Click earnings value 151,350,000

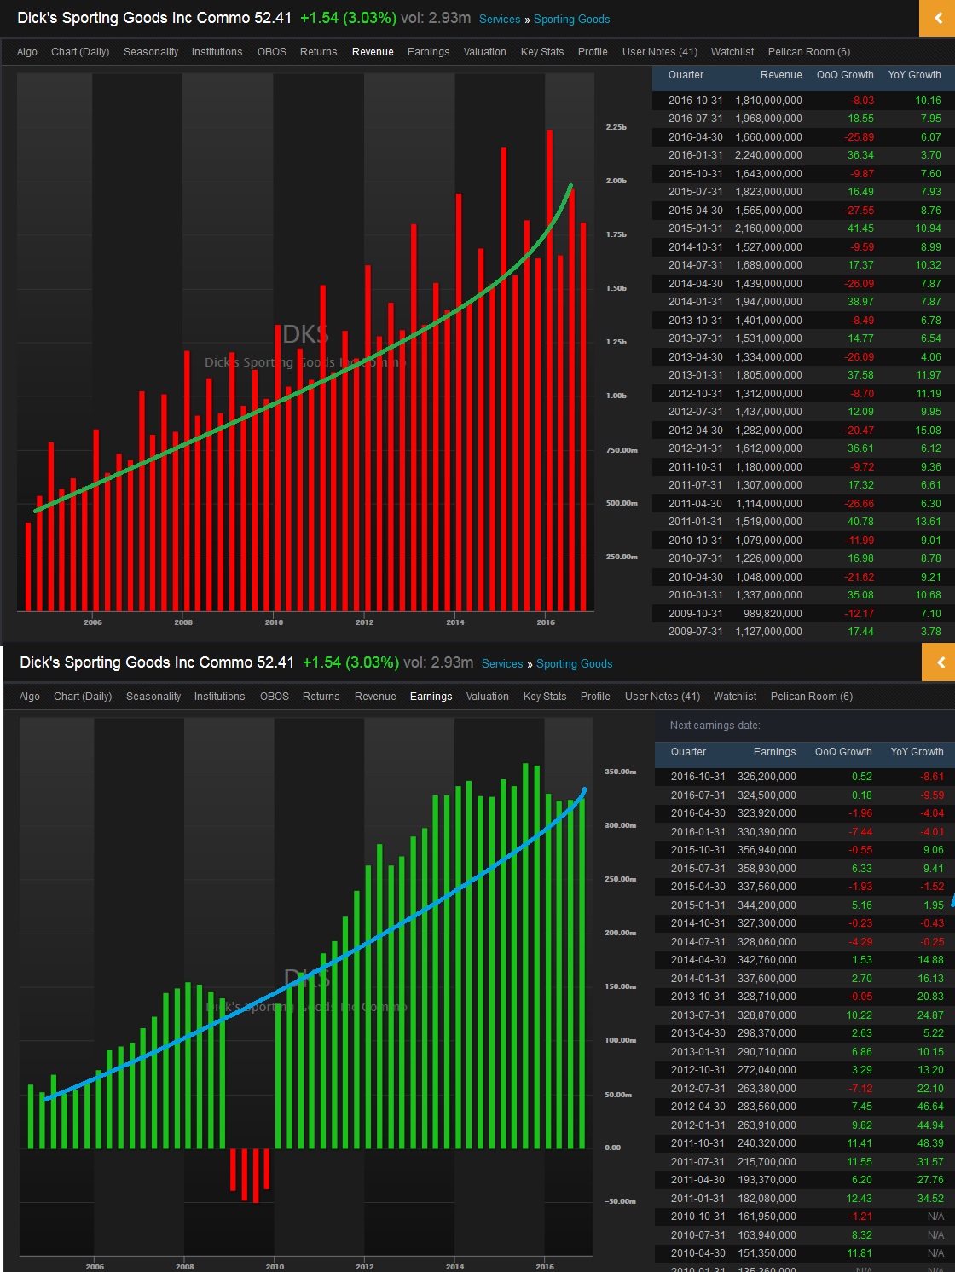pos(767,1253)
